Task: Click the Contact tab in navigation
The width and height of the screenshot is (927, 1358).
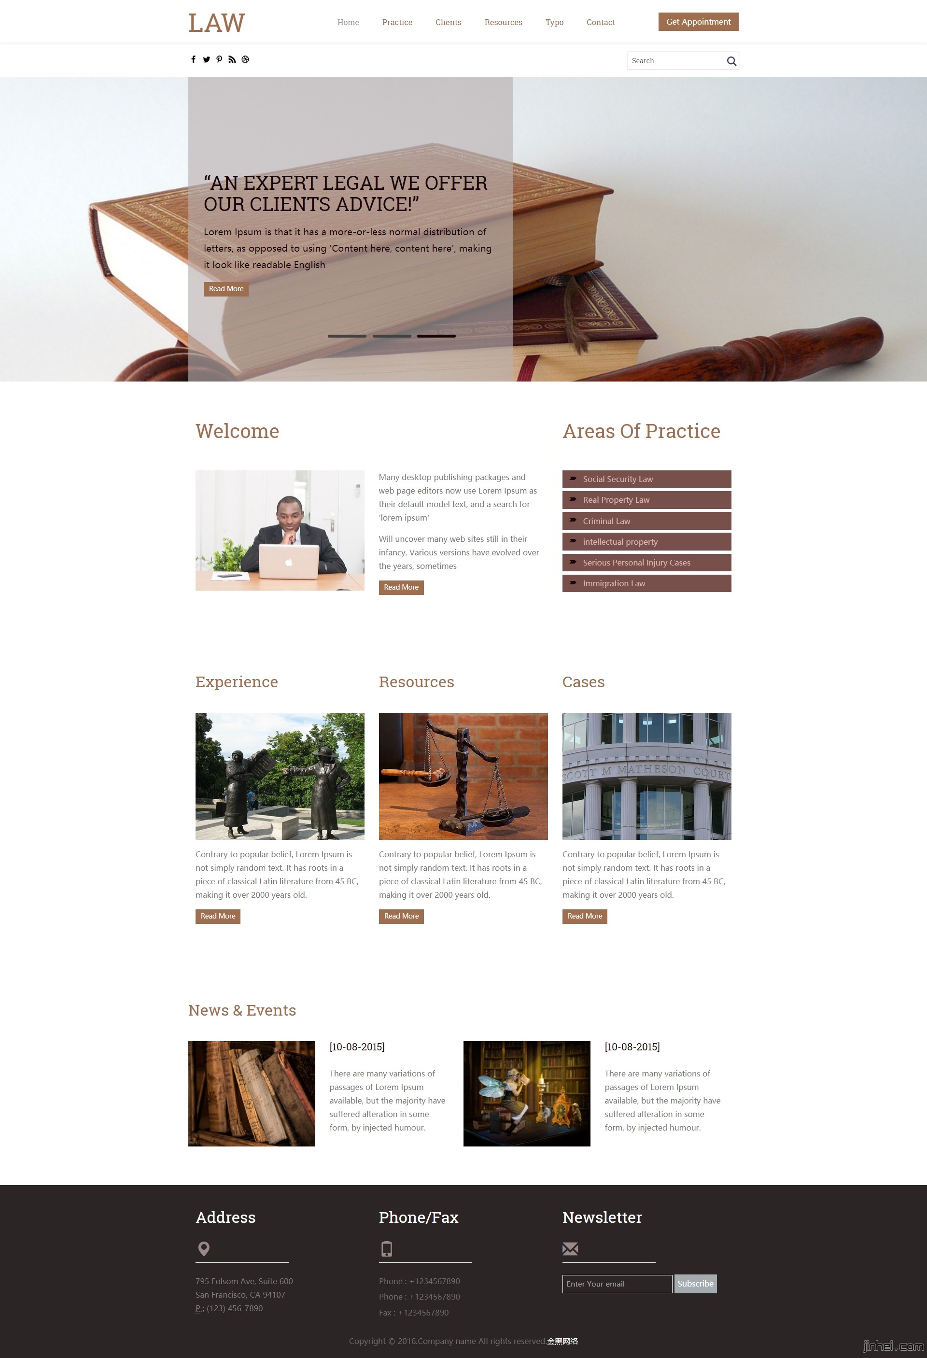Action: point(601,21)
